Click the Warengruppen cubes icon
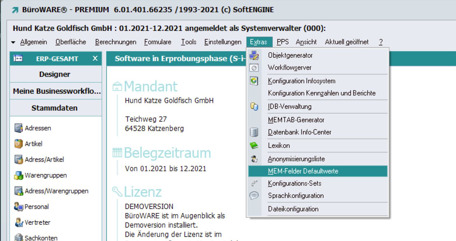Screen dimensions: 456x241 click(x=19, y=175)
